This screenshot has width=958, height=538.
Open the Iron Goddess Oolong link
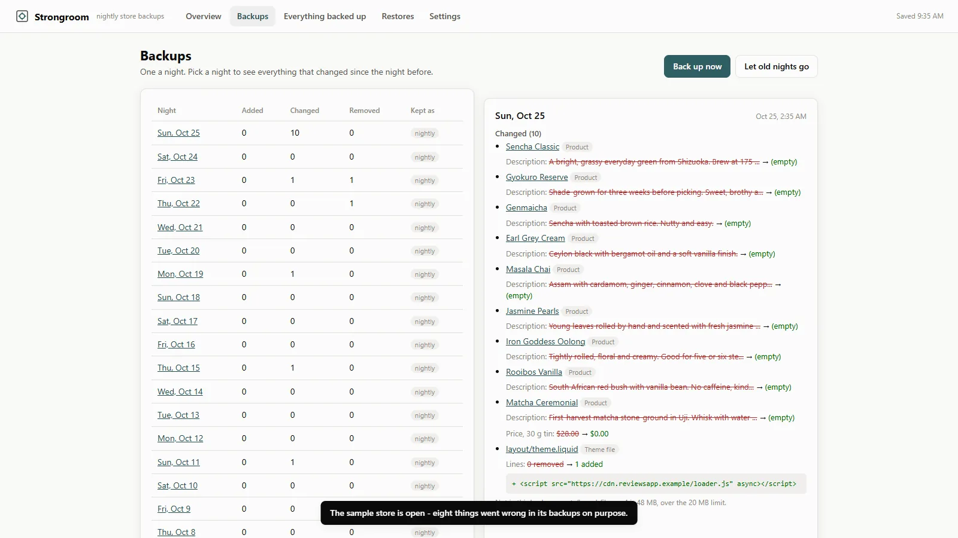coord(545,341)
